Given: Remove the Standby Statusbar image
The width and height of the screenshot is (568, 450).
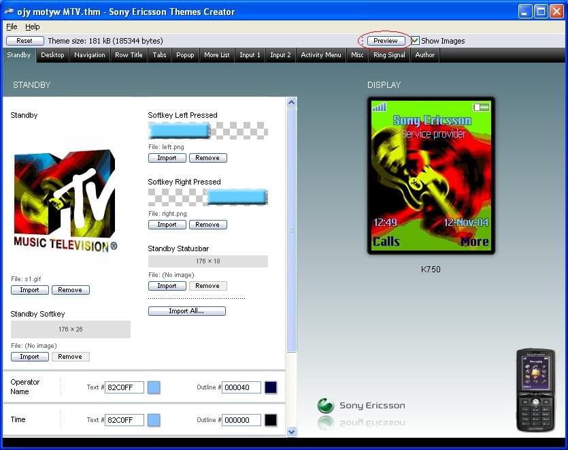Looking at the screenshot, I should pos(207,286).
